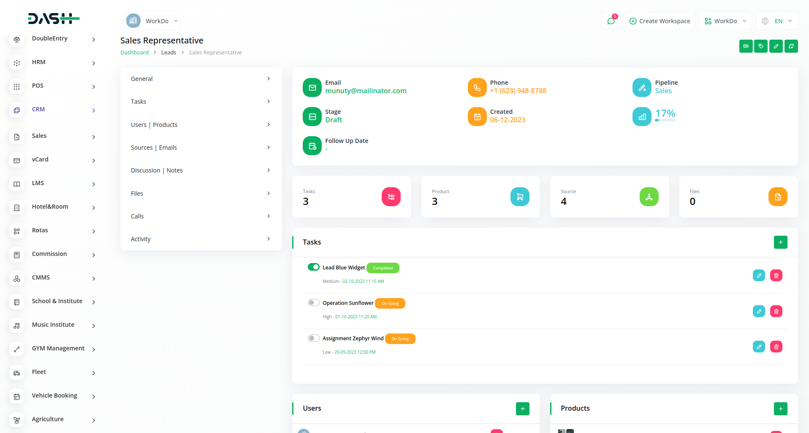Select Discussion | Notes section
This screenshot has height=433, width=809.
coord(201,170)
